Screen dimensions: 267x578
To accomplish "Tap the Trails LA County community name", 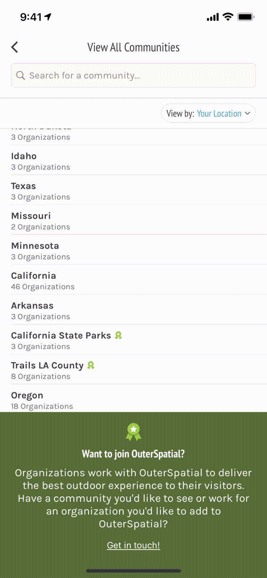I will click(47, 365).
